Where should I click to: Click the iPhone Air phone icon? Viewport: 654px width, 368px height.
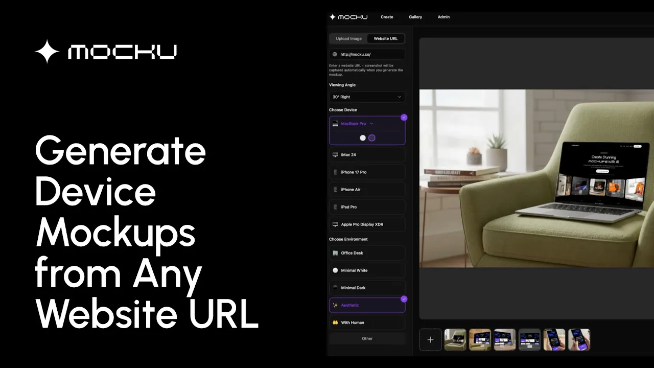click(335, 190)
